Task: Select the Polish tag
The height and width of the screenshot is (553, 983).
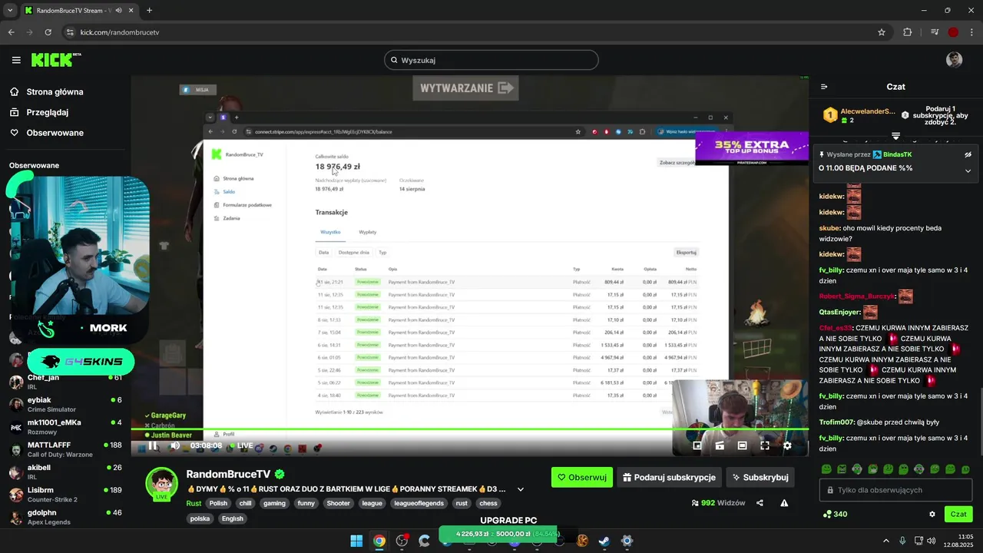Action: [x=219, y=504]
